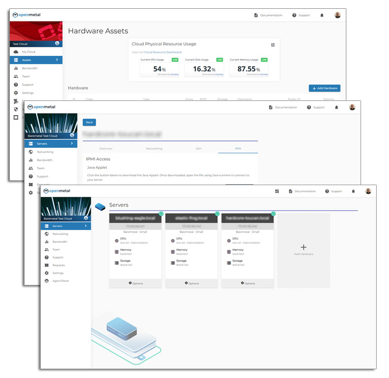Click the filter sliders icon in Cloud Physical Resource Usage
Viewport: 389px width, 378px height.
273,45
